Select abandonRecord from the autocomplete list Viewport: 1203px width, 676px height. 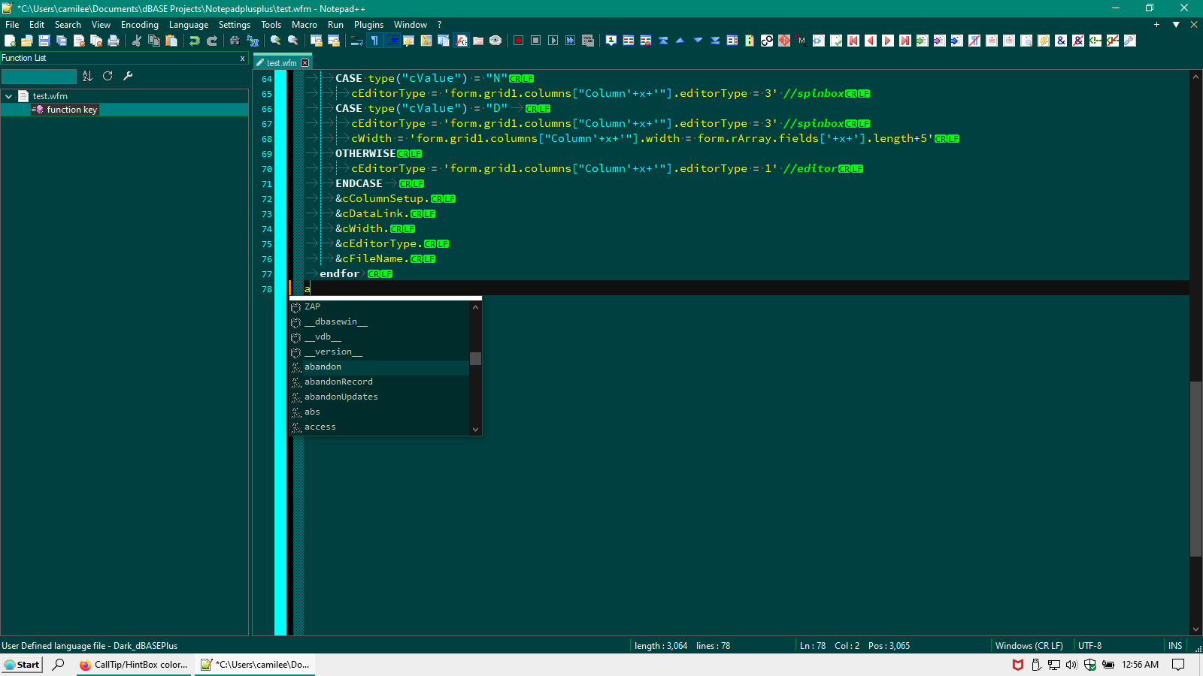click(x=338, y=382)
